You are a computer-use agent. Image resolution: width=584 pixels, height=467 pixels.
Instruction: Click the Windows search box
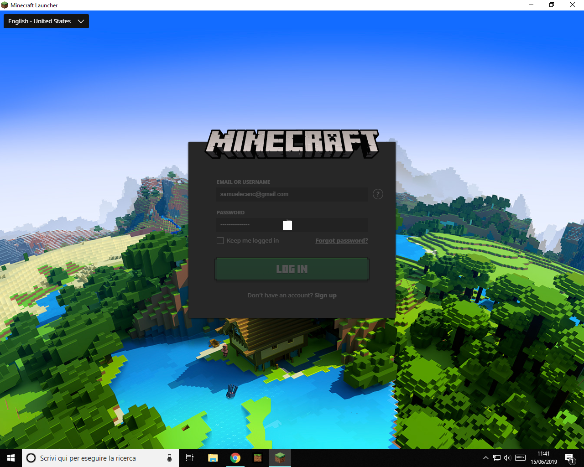click(x=100, y=458)
